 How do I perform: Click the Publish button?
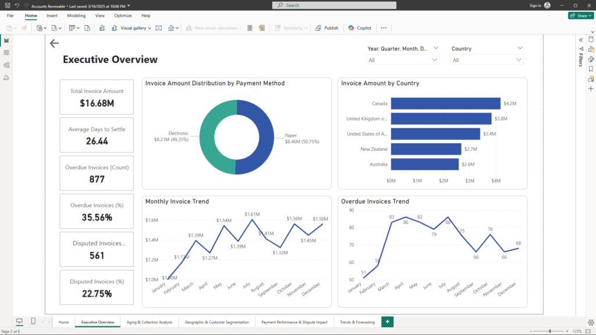point(327,28)
